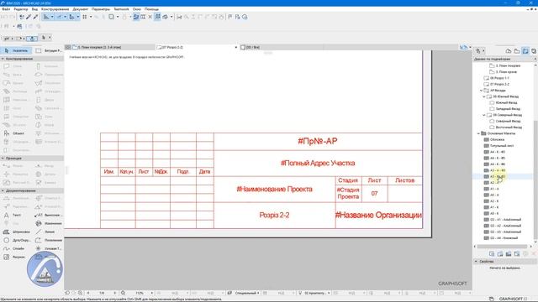Viewport: 538px width, 302px height.
Task: Select the Fill (Штриховка) tool
Action: 16,232
